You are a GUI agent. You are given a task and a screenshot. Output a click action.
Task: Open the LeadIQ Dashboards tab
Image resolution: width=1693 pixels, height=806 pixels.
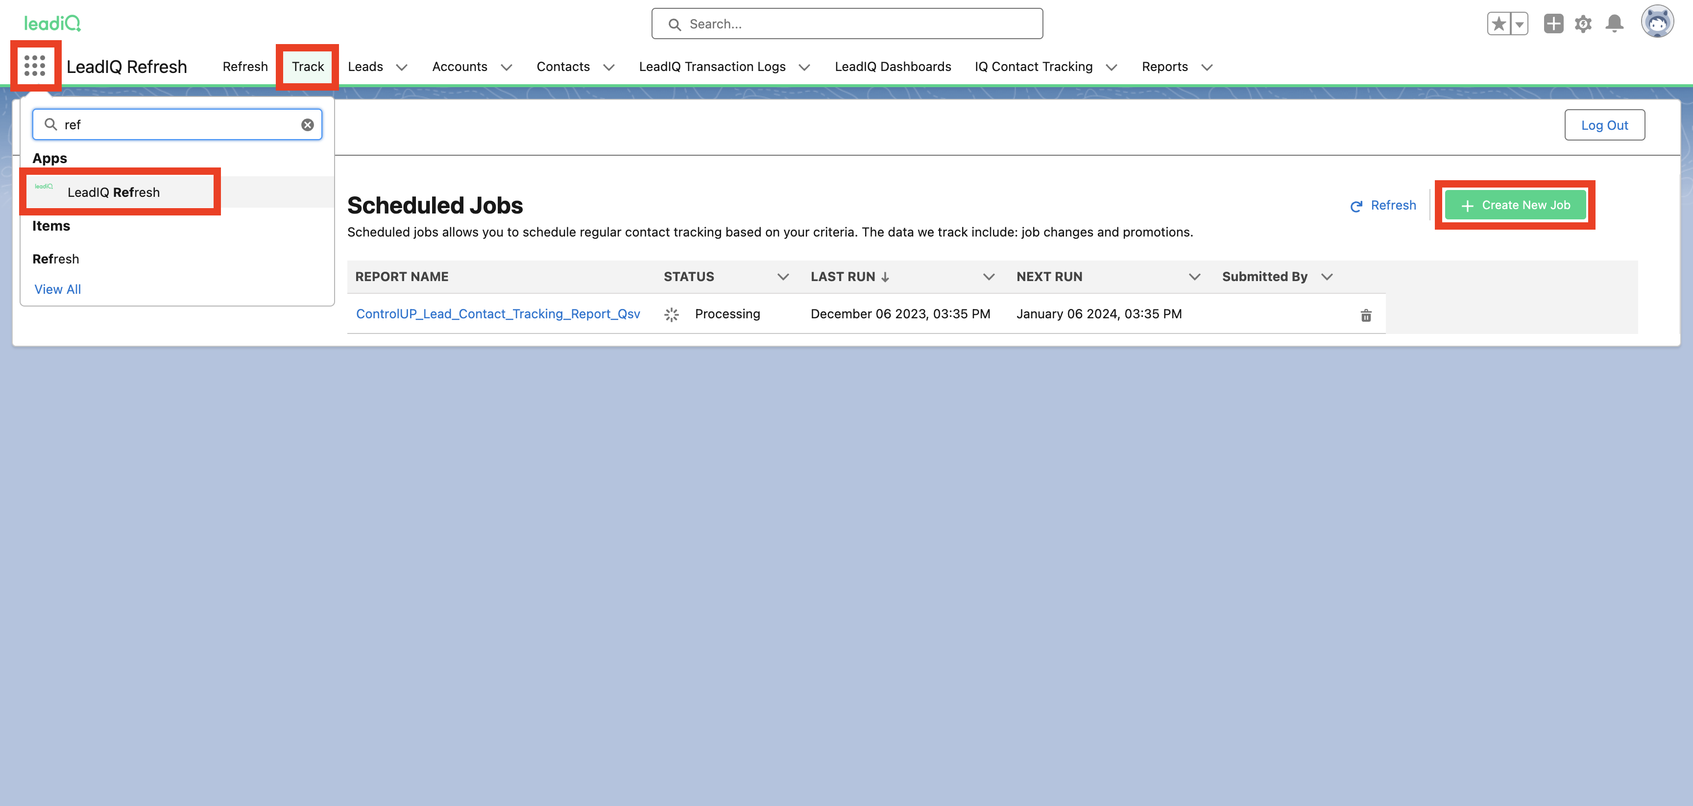click(893, 66)
